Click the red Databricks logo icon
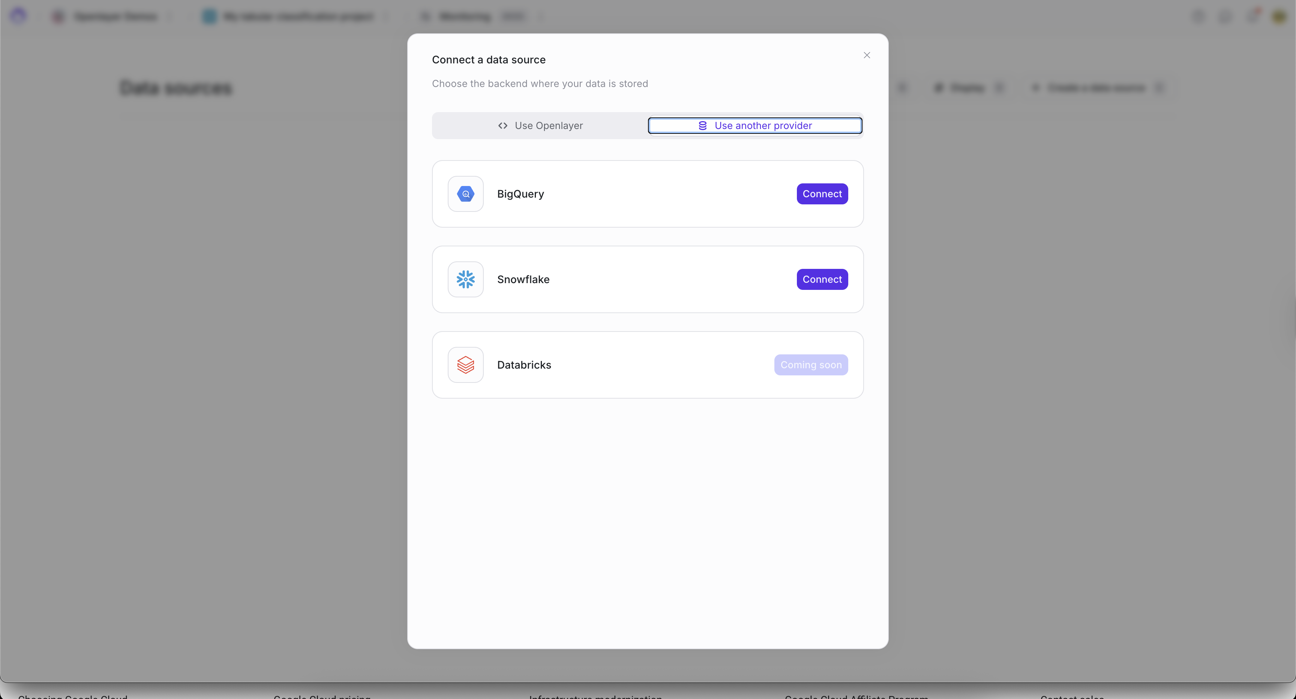The image size is (1296, 699). [465, 365]
